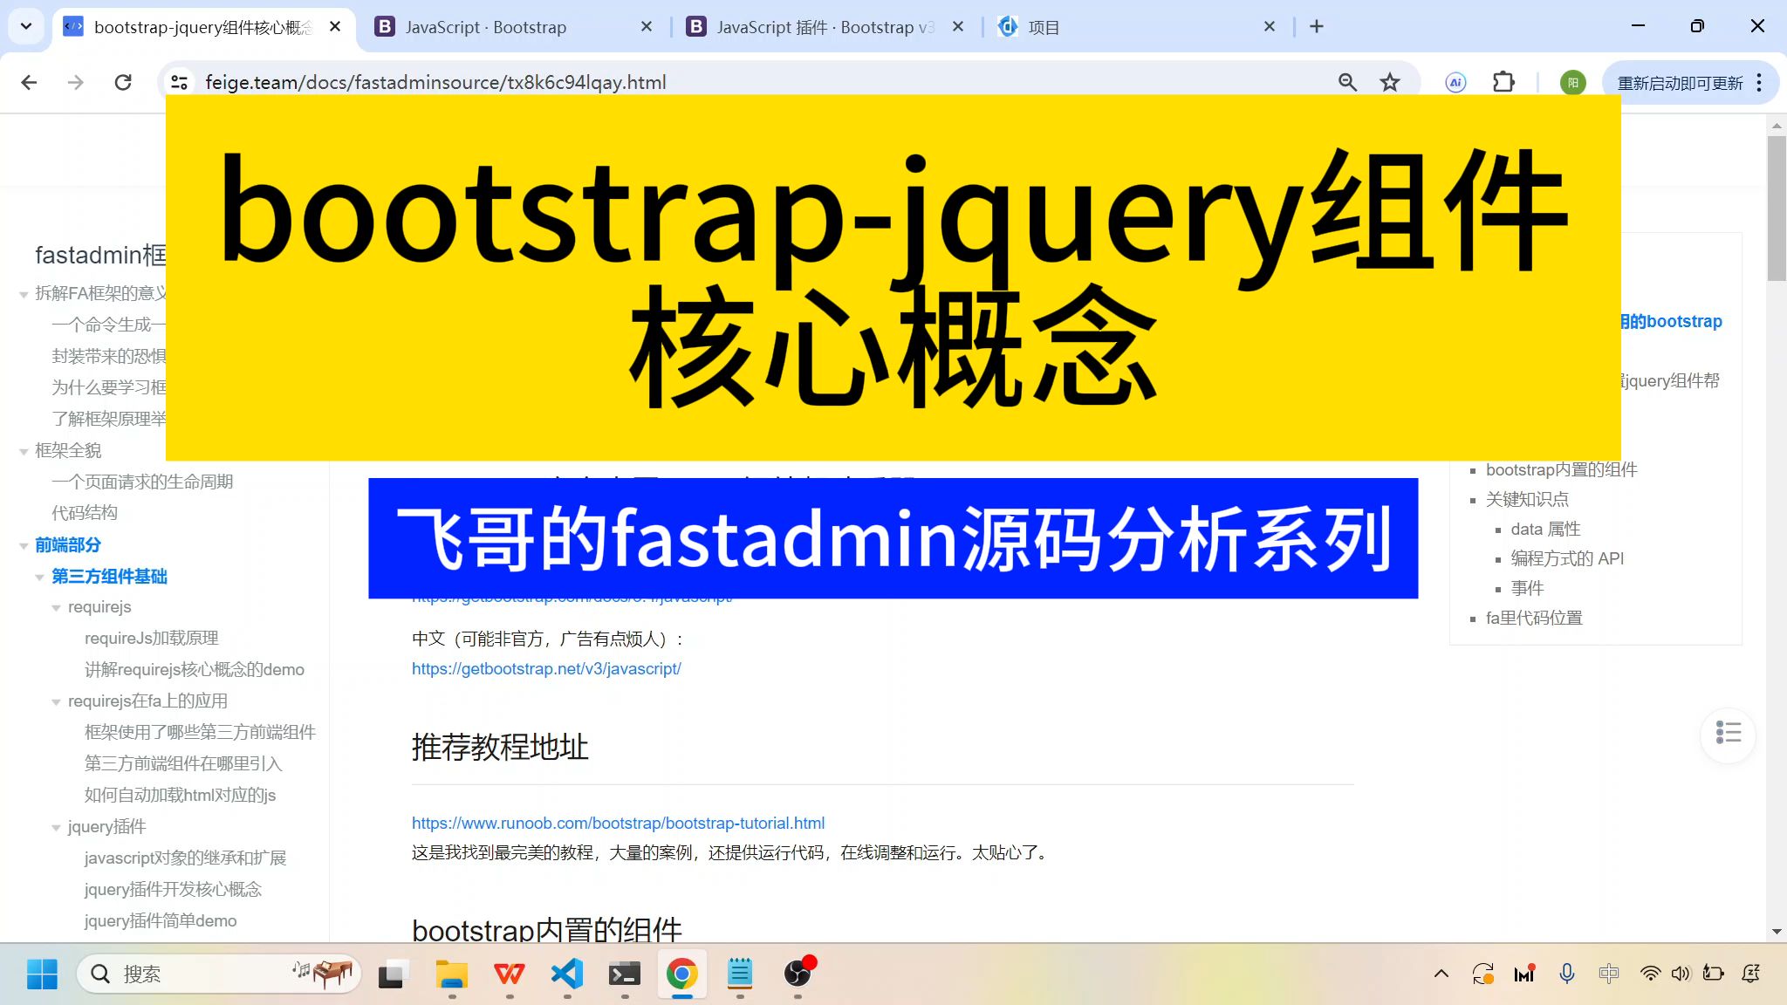Select the bootstrap-jquery组件核心概念 tab
Viewport: 1787px width, 1005px height.
coord(201,27)
